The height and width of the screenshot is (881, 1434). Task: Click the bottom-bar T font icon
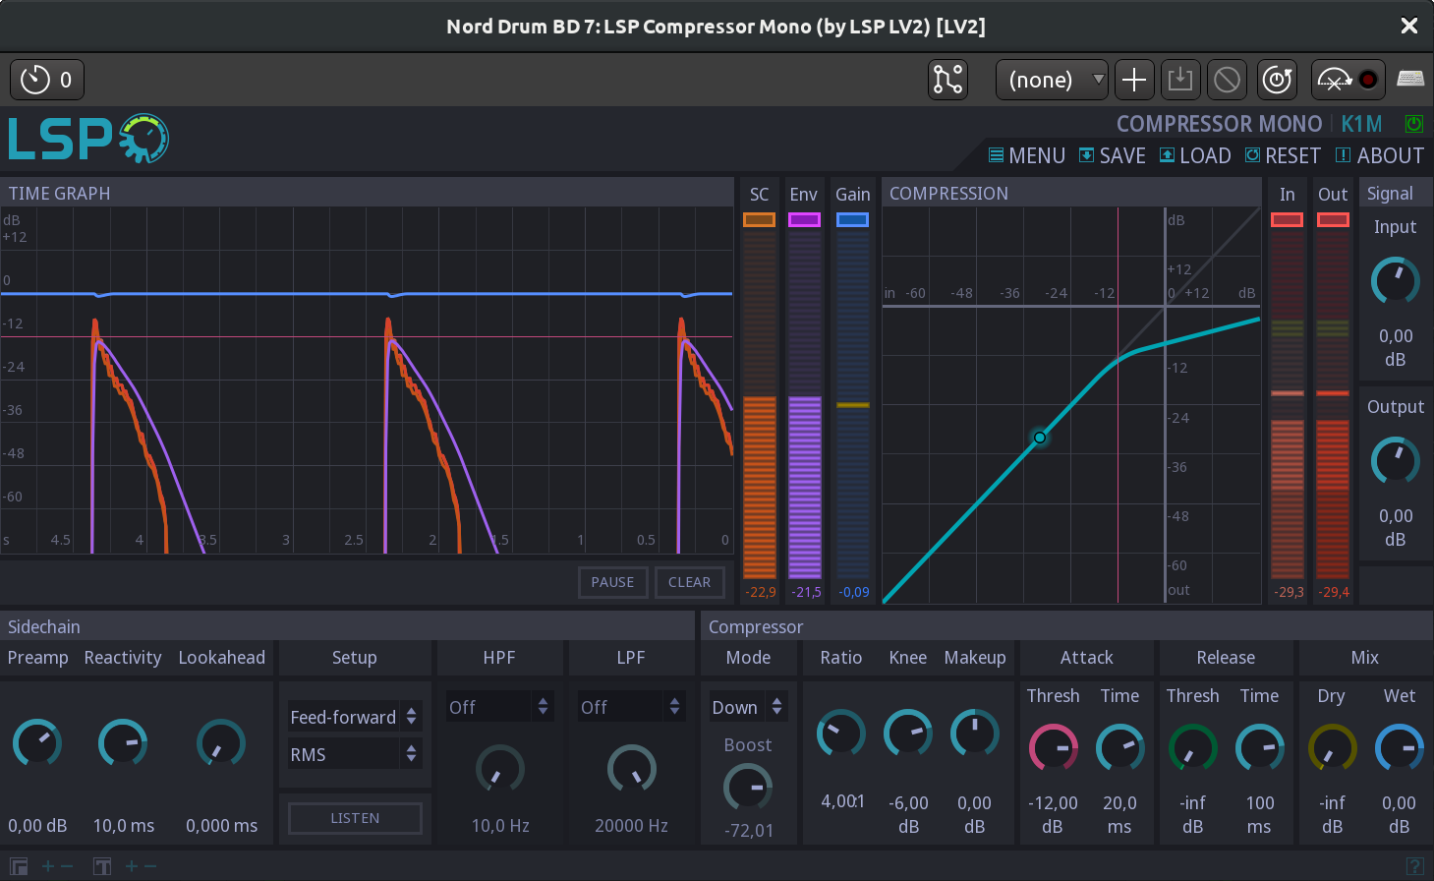coord(102,866)
